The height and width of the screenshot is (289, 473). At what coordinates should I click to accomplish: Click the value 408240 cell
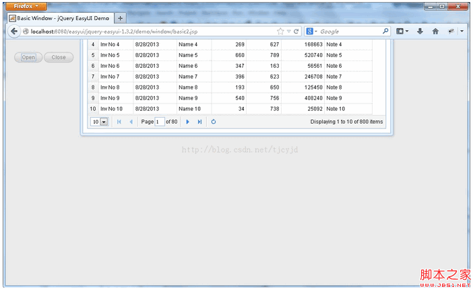click(x=303, y=98)
